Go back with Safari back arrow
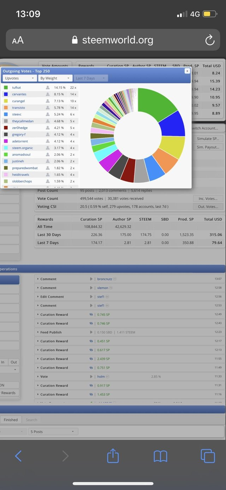Image resolution: width=226 pixels, height=490 pixels. [18, 456]
